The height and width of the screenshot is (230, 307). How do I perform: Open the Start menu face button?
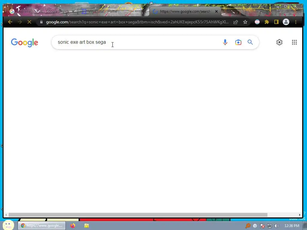point(8,225)
